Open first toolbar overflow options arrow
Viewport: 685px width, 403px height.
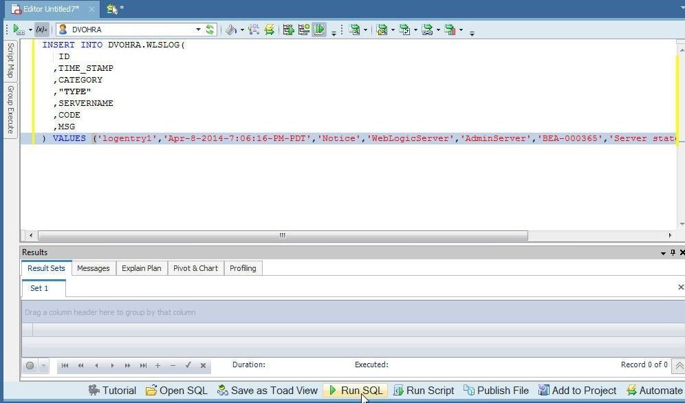tap(334, 33)
